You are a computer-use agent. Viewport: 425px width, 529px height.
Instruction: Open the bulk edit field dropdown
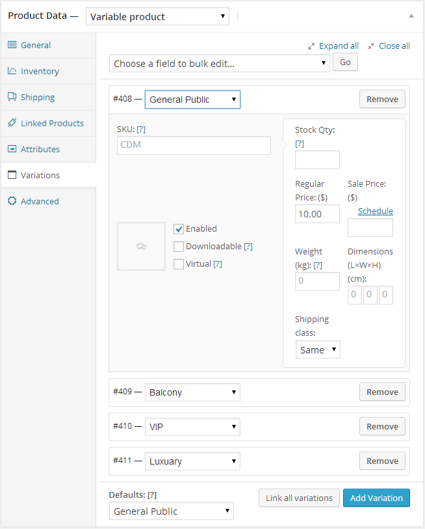(x=220, y=63)
